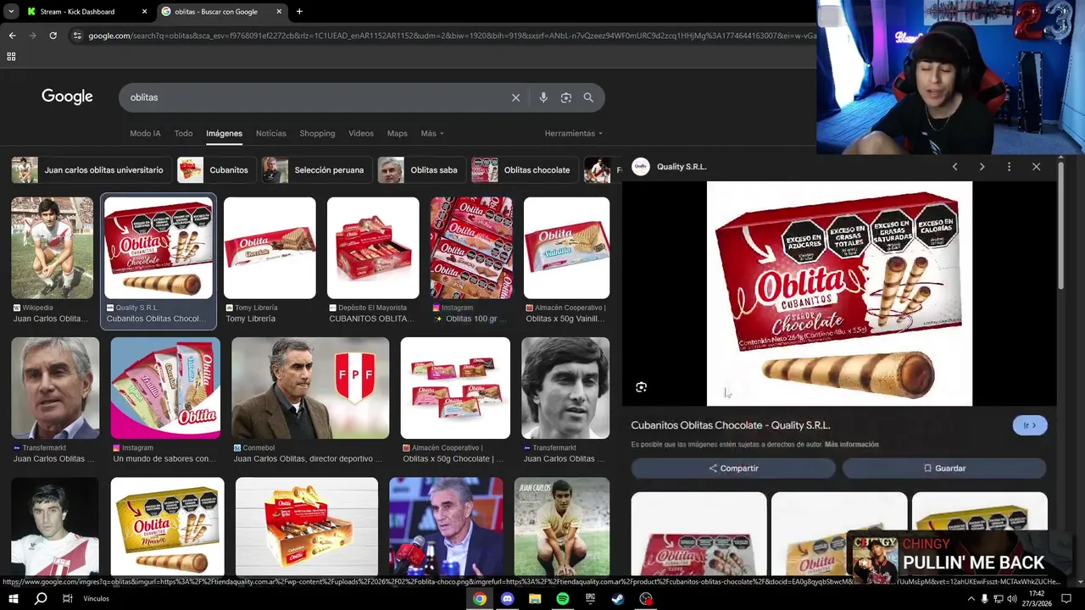The height and width of the screenshot is (610, 1085).
Task: Expand the Más menu
Action: (432, 133)
